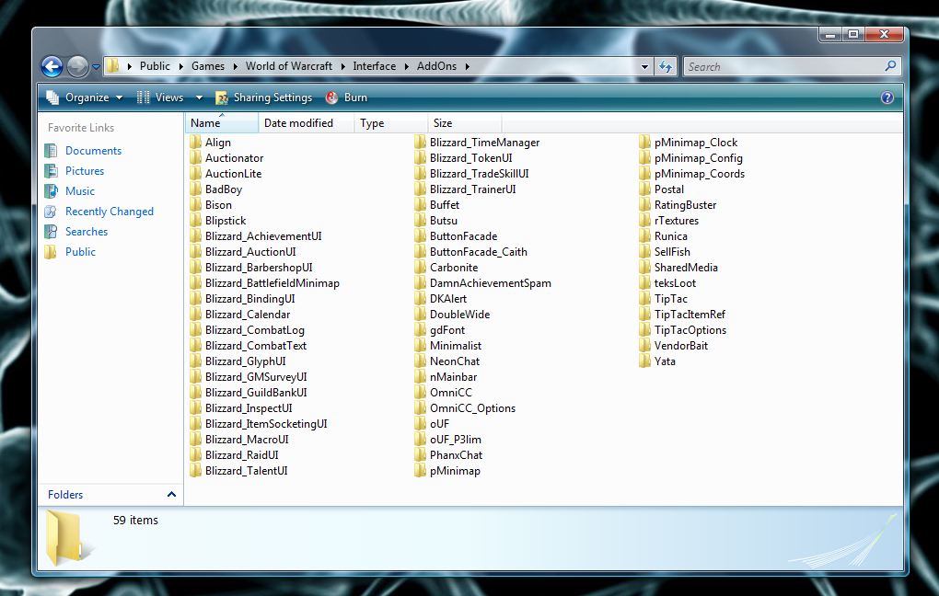The height and width of the screenshot is (596, 939).
Task: Expand the Views dropdown arrow
Action: click(x=200, y=97)
